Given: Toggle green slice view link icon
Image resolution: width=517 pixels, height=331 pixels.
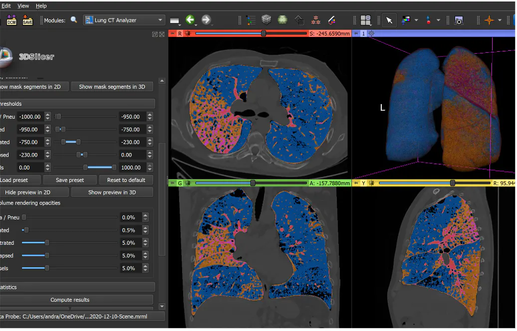Looking at the screenshot, I should [188, 183].
